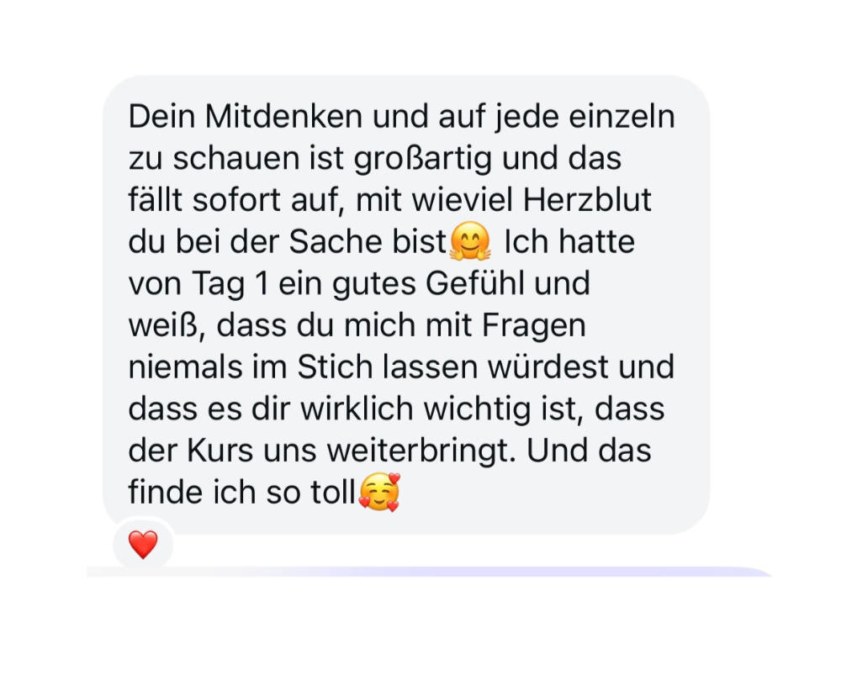Click the word 'Gefühl' in the message

point(474,283)
